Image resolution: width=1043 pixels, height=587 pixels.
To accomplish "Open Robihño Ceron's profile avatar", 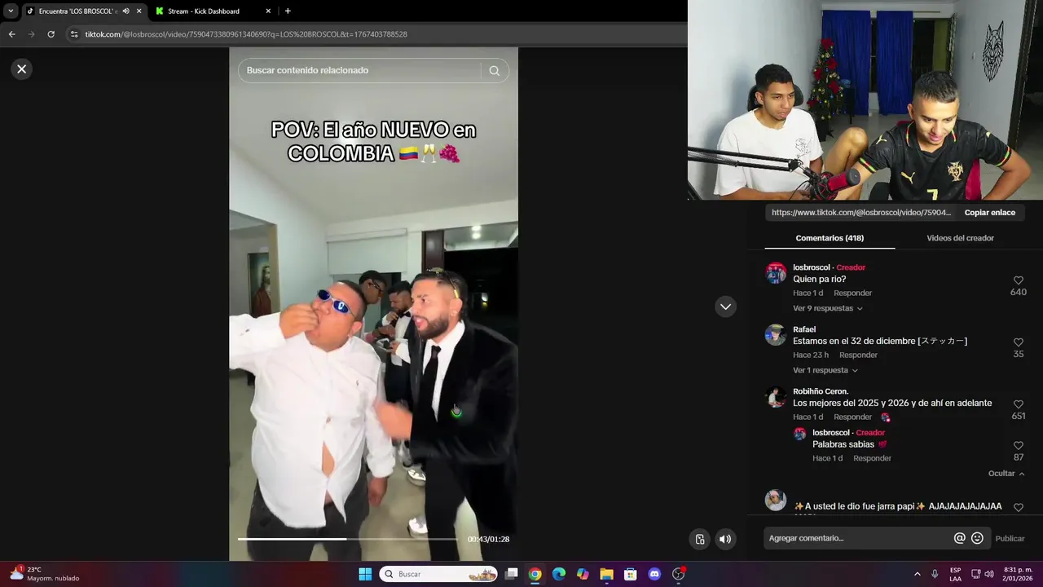I will point(776,397).
